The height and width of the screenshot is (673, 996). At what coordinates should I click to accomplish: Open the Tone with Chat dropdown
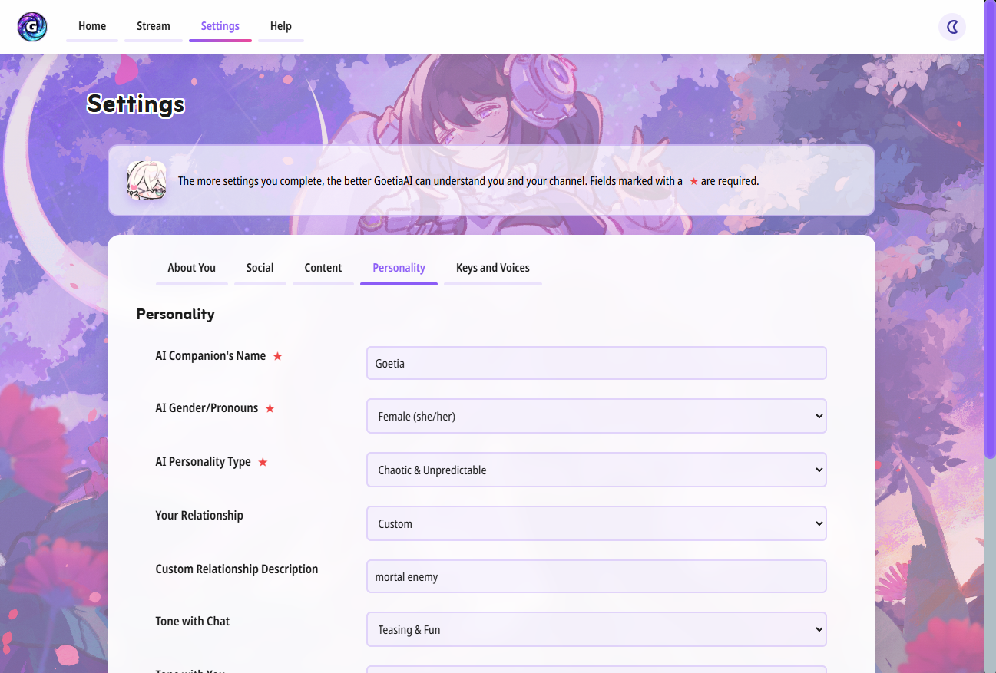pos(596,628)
